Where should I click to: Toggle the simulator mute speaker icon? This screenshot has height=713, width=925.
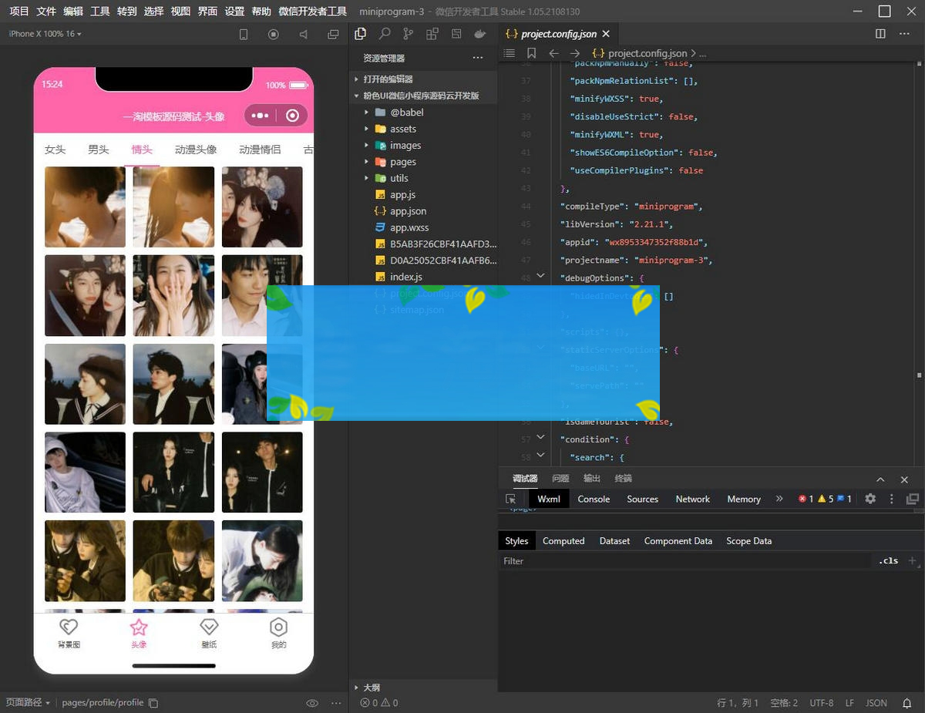pos(303,34)
